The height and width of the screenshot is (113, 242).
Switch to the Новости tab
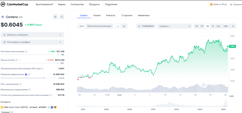pos(111,15)
